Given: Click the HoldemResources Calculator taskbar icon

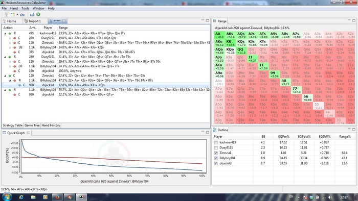Looking at the screenshot, I should tap(81, 197).
